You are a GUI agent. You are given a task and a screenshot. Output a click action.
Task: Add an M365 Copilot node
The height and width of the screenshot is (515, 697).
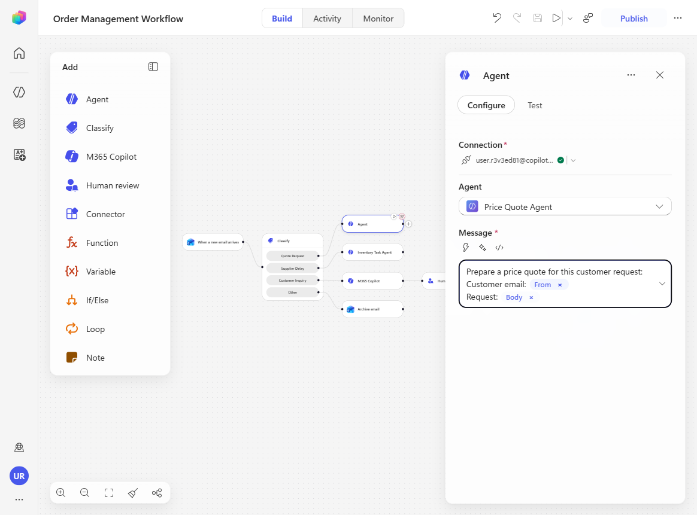click(x=110, y=157)
